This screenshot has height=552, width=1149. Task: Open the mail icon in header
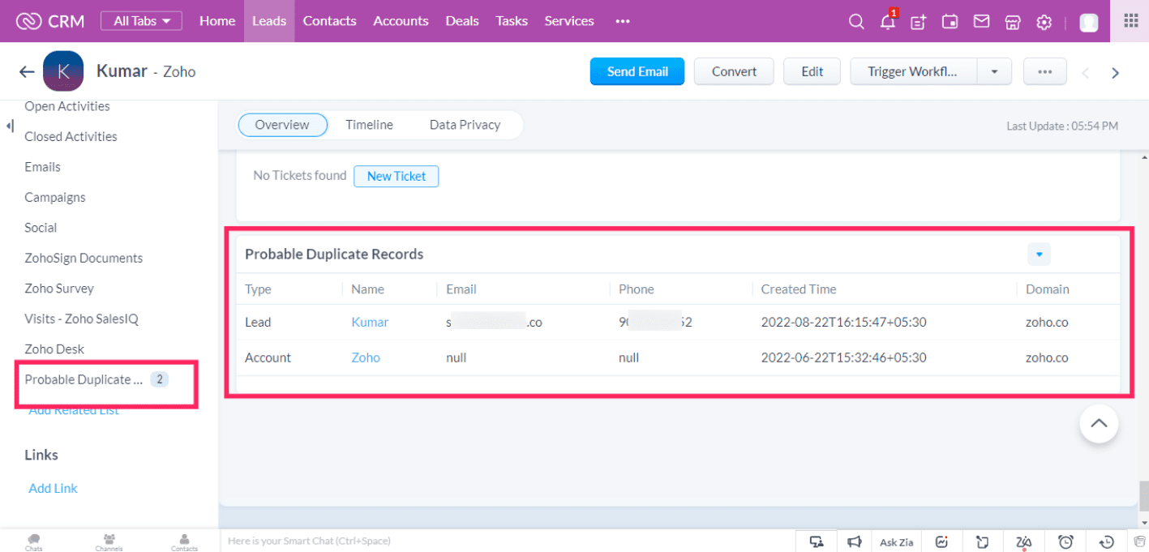click(x=982, y=22)
